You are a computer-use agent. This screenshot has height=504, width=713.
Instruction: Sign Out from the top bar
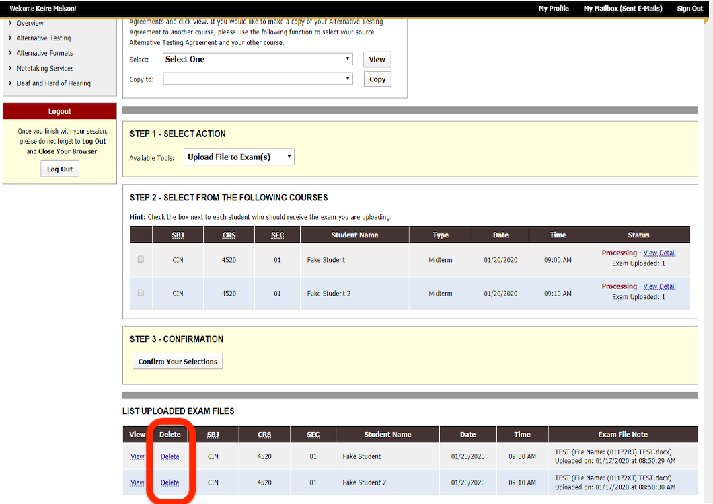pos(689,9)
